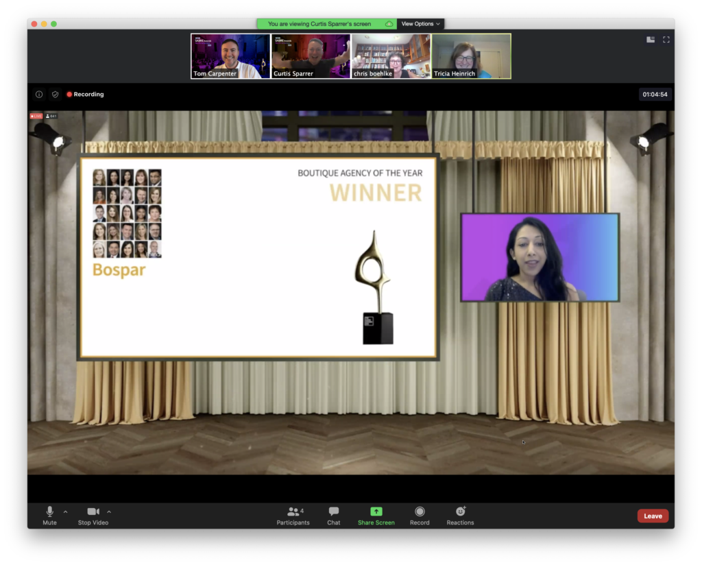The height and width of the screenshot is (565, 702).
Task: Click the red Leave button
Action: pos(653,516)
